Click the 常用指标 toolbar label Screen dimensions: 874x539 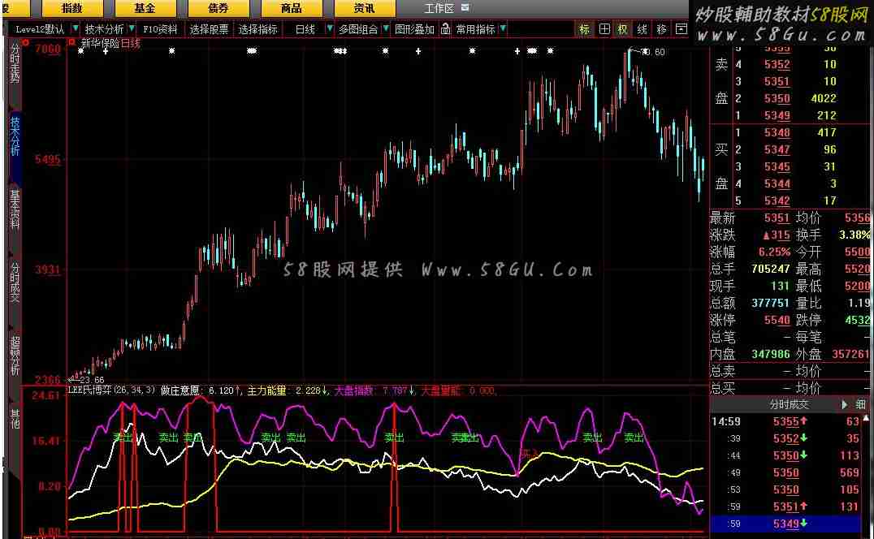tap(475, 29)
